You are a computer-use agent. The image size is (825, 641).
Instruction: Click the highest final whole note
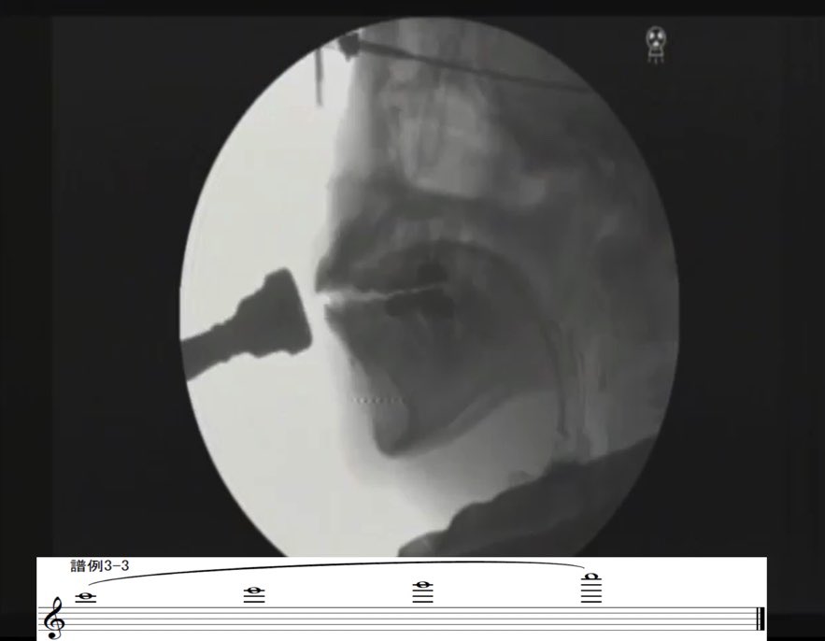click(590, 577)
